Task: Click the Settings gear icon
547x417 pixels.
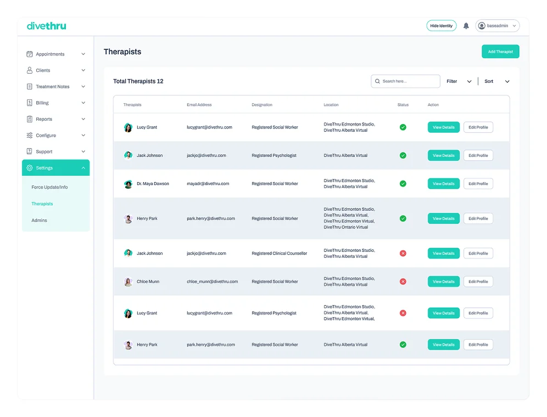Action: pos(30,168)
